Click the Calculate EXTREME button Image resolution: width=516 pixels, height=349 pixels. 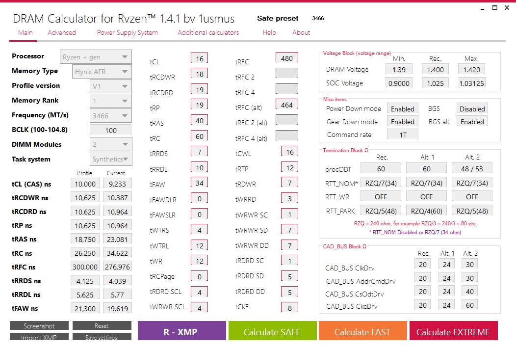453,332
